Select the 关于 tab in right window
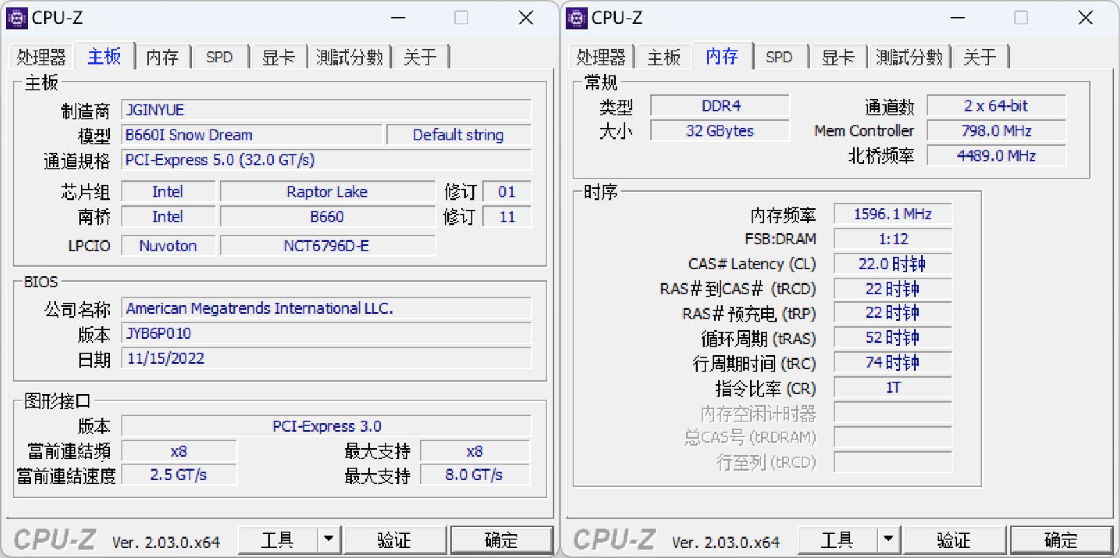 pyautogui.click(x=980, y=57)
